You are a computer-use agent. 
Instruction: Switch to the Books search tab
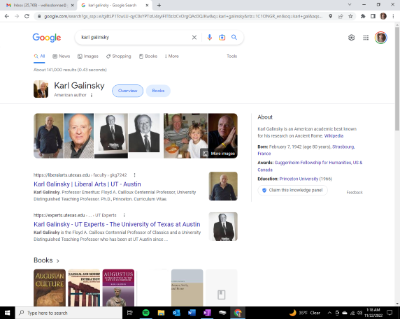pyautogui.click(x=148, y=57)
